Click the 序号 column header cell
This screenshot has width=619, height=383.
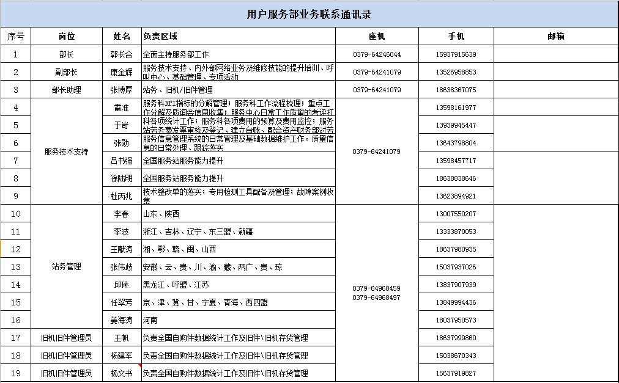coord(15,36)
